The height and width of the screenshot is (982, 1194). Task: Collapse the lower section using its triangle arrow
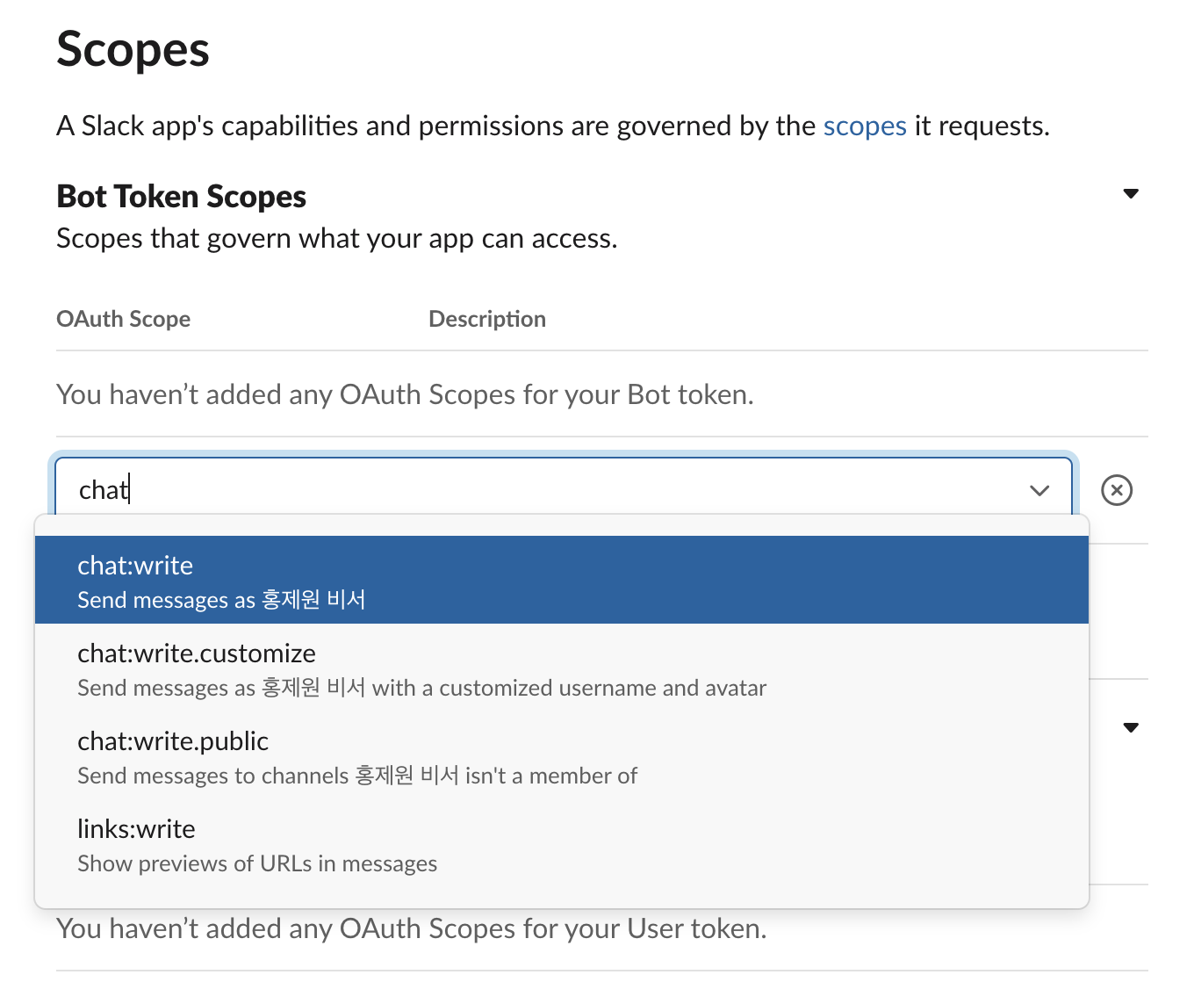(x=1131, y=727)
